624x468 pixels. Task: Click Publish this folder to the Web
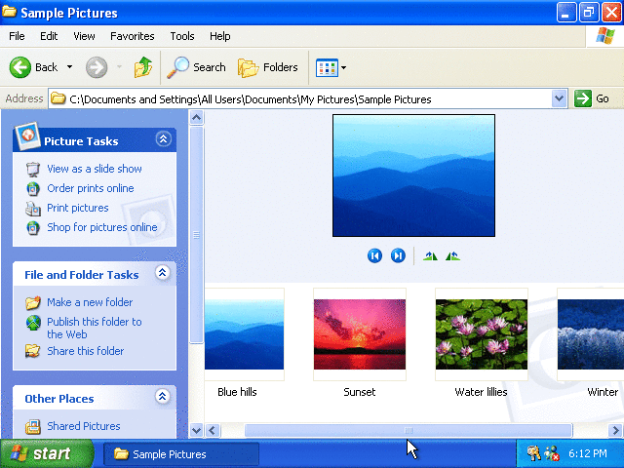coord(95,328)
